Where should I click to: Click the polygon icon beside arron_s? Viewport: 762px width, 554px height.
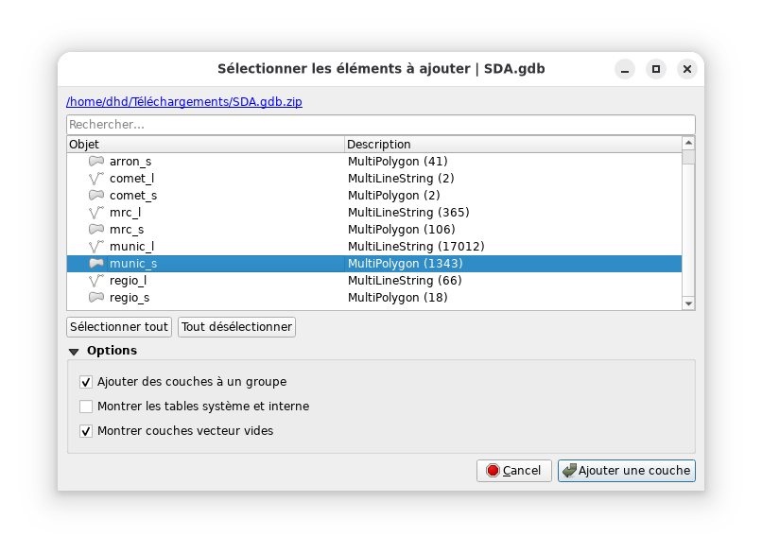(x=95, y=162)
